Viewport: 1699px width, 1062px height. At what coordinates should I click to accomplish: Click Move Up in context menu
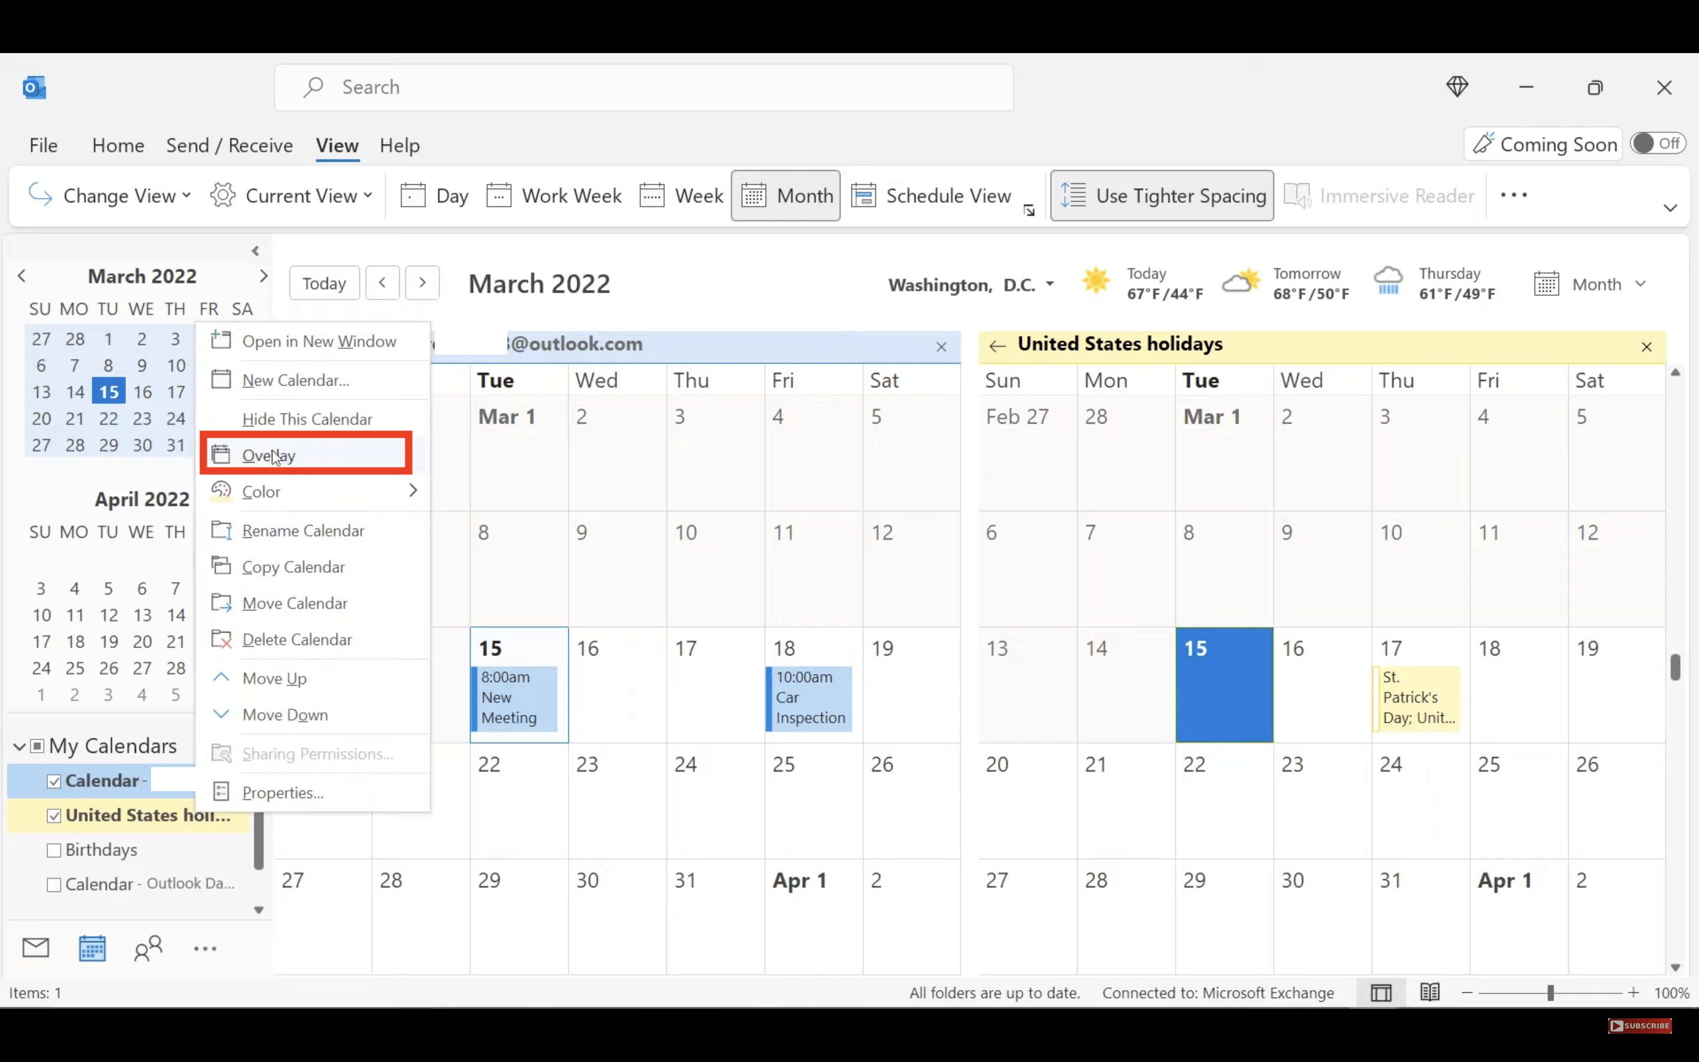pos(313,678)
